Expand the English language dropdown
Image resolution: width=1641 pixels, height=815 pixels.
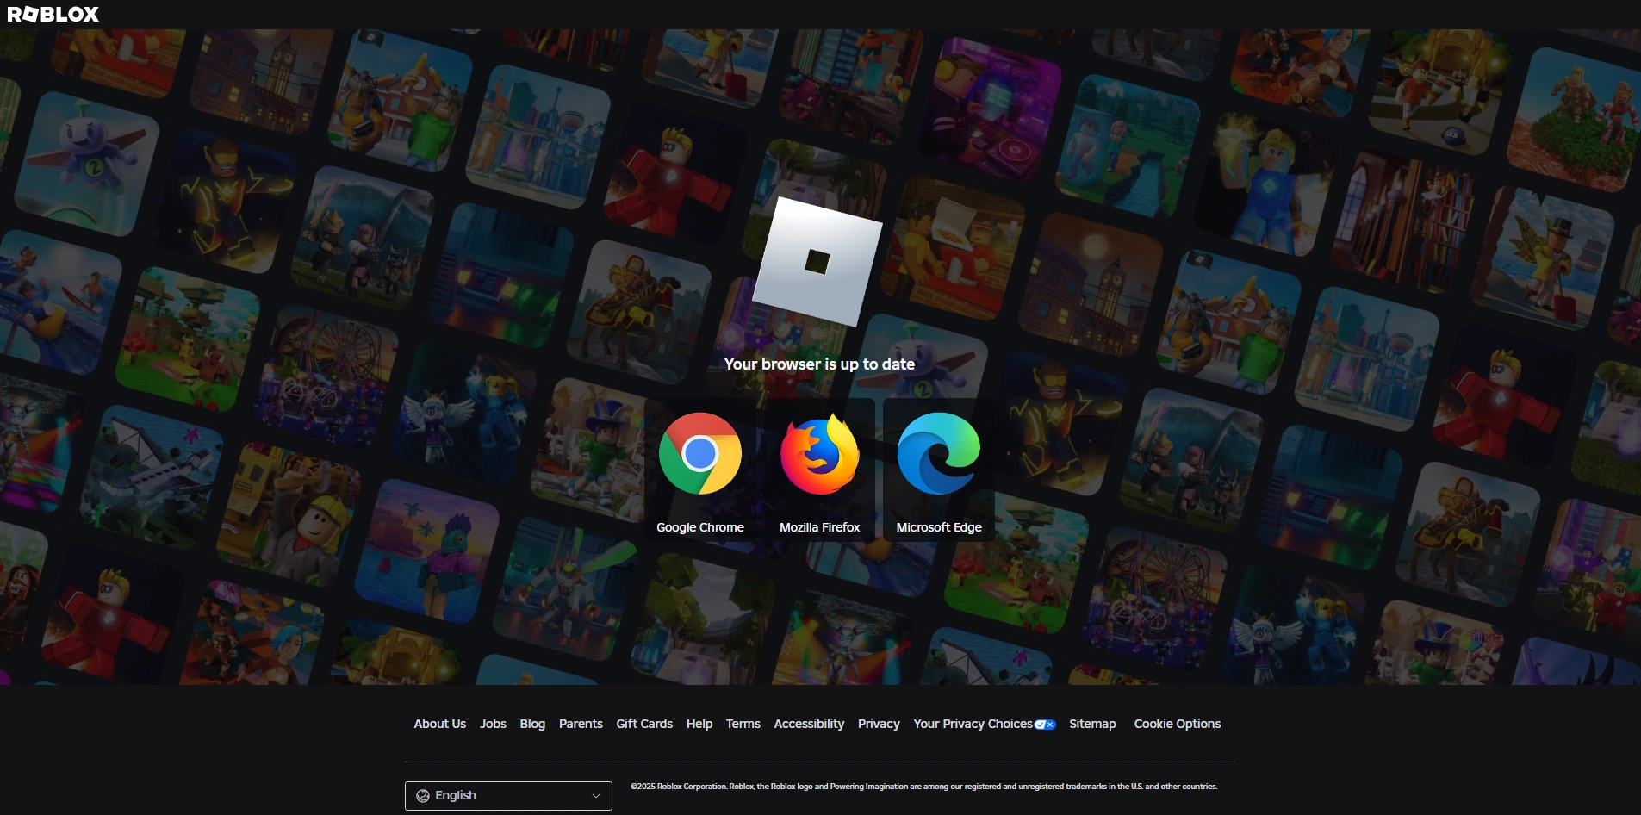508,796
